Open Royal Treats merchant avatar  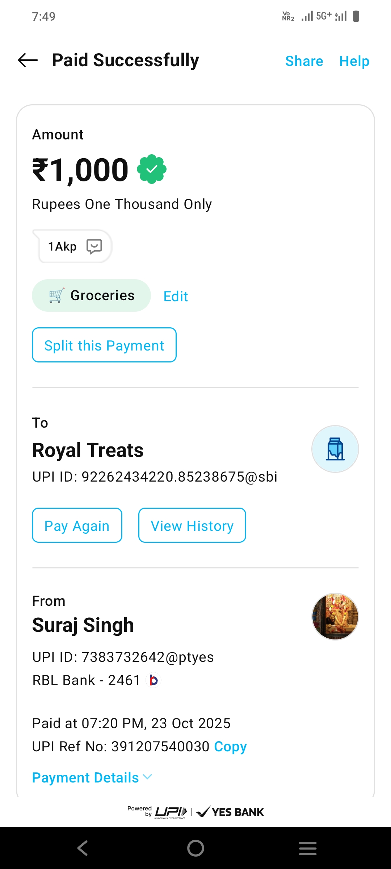pyautogui.click(x=335, y=449)
